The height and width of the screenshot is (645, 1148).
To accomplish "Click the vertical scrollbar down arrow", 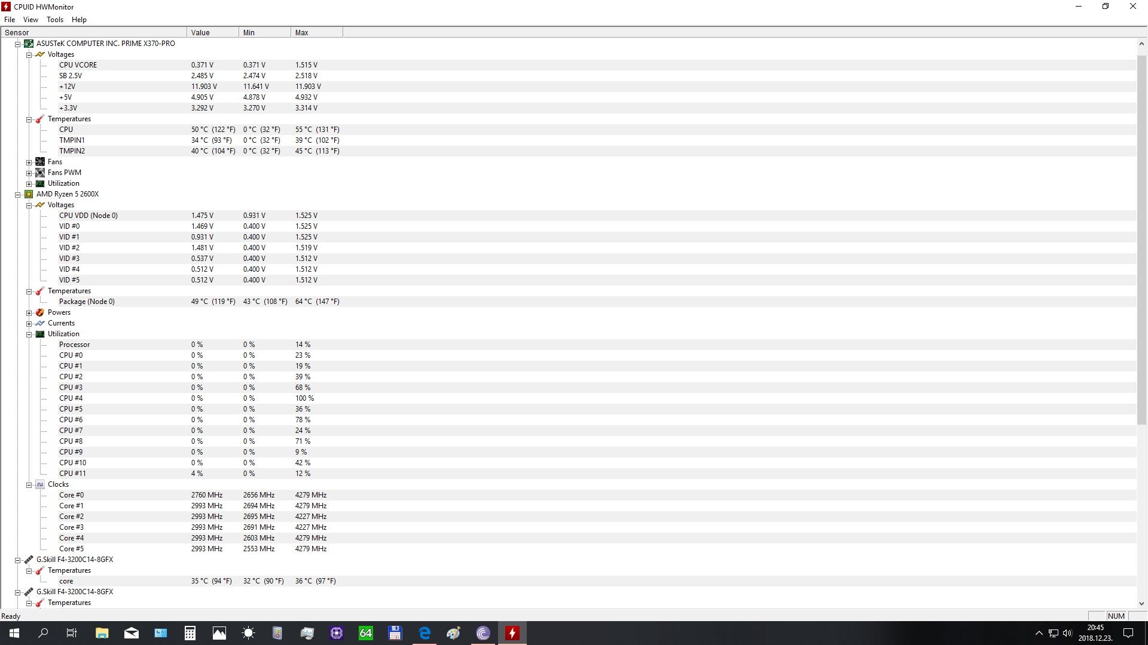I will (x=1141, y=604).
